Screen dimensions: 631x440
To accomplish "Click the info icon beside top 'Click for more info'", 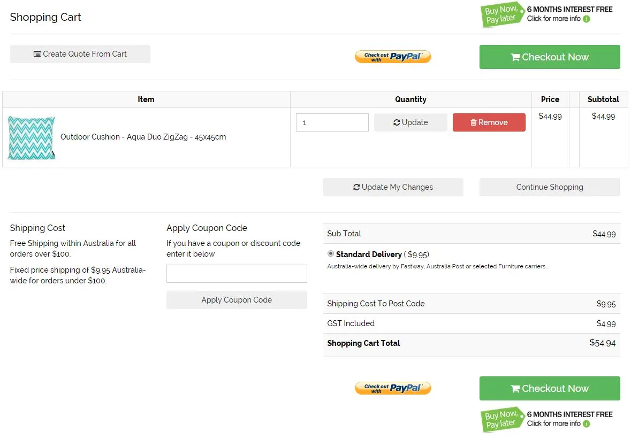I will click(x=587, y=19).
